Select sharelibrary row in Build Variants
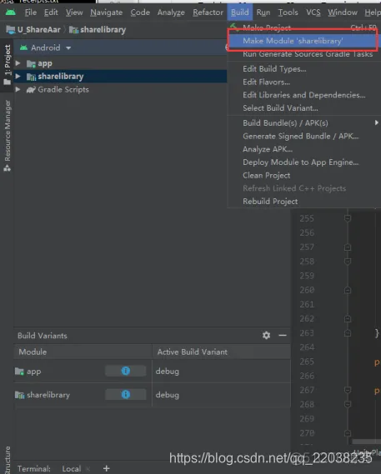 point(152,395)
